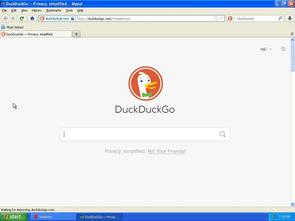Click the DuckDuckGo wordmark text

[145, 109]
